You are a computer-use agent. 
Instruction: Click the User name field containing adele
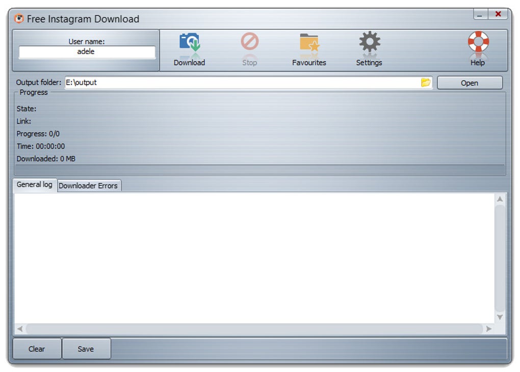click(87, 52)
